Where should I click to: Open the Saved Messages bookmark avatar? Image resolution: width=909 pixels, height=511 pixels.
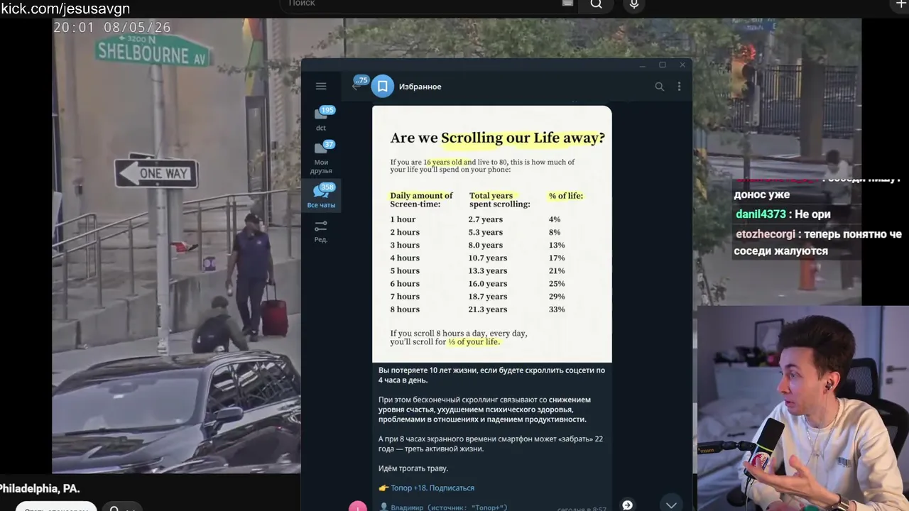point(382,87)
